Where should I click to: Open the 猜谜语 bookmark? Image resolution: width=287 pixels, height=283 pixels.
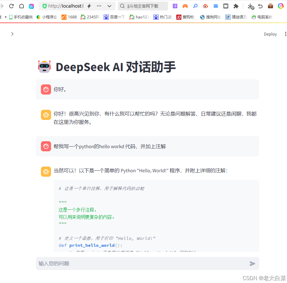point(236,17)
